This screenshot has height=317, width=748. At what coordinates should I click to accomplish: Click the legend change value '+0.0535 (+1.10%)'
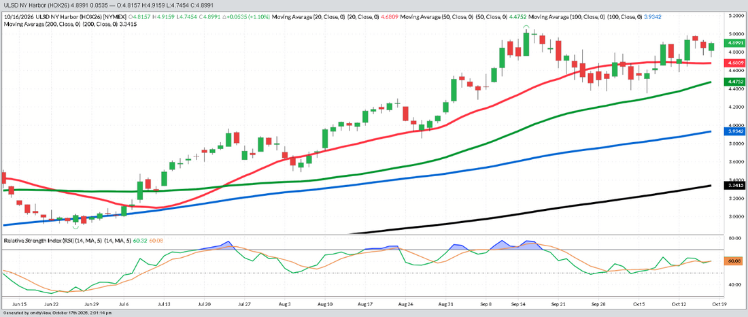pos(247,16)
